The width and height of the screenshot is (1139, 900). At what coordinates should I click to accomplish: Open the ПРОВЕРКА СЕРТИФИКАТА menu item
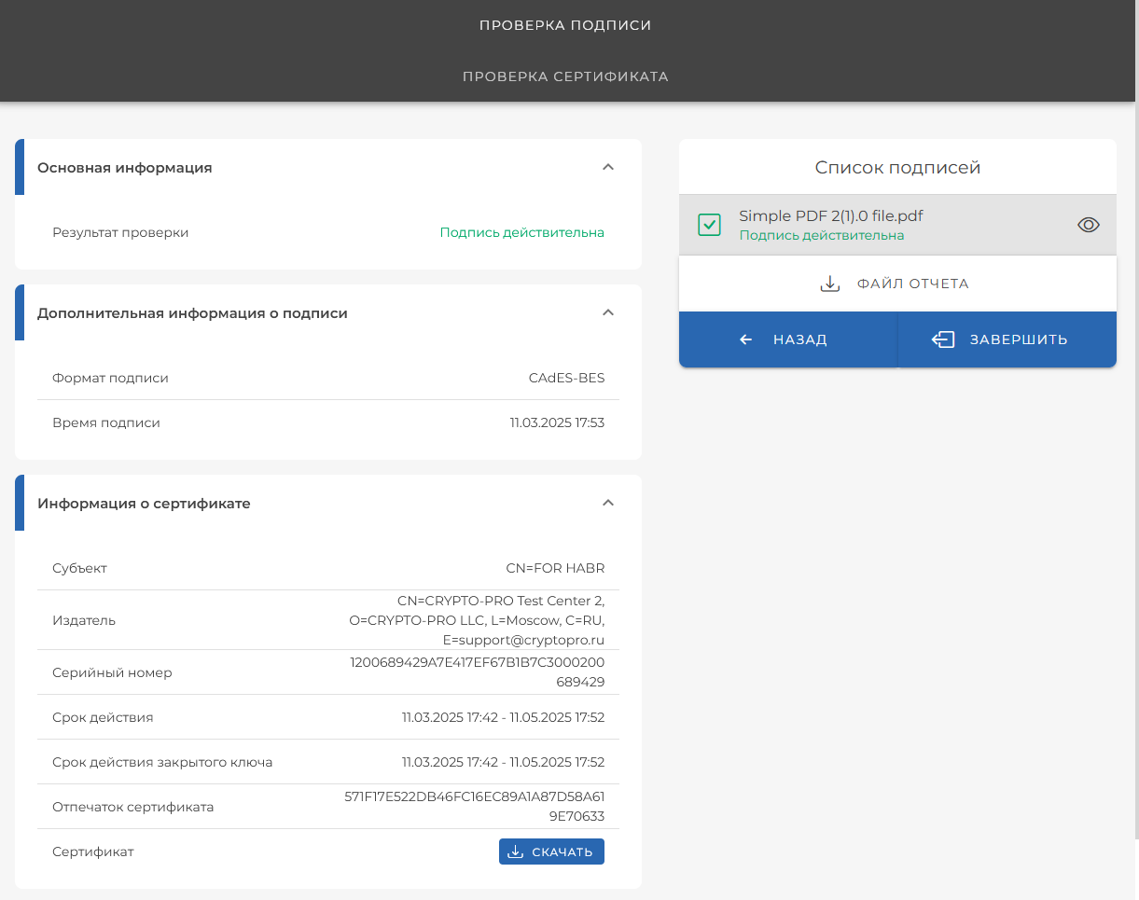point(565,76)
